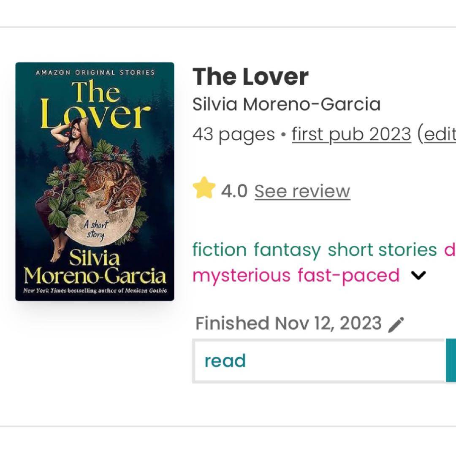Click the teal button beside read status
456x456 pixels.
pos(451,361)
